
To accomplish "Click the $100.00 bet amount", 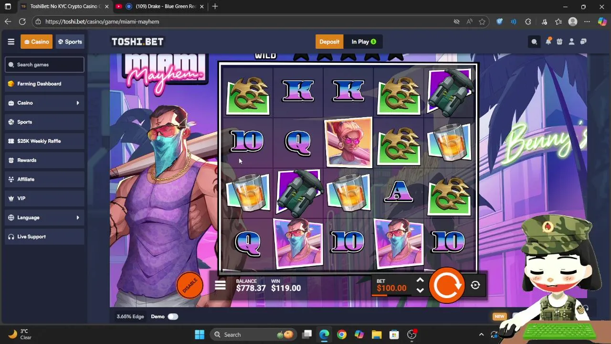I will (x=391, y=288).
